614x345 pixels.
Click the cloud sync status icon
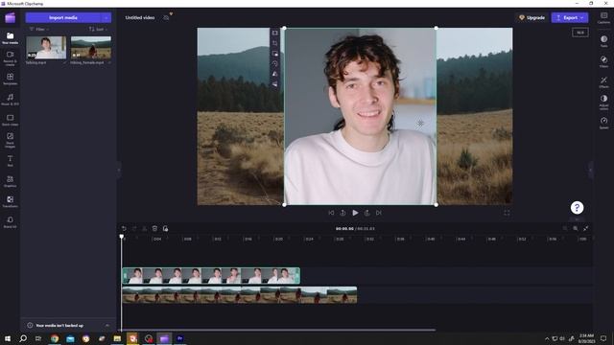166,17
